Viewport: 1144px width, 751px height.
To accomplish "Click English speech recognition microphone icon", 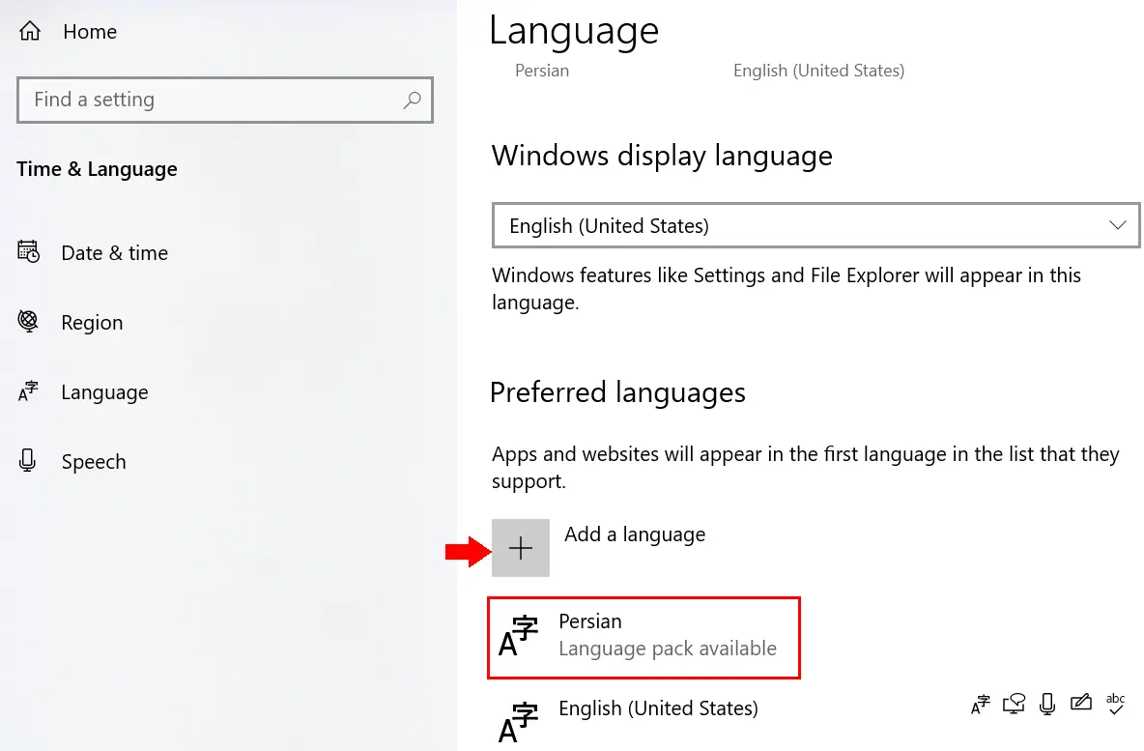I will click(x=1047, y=704).
